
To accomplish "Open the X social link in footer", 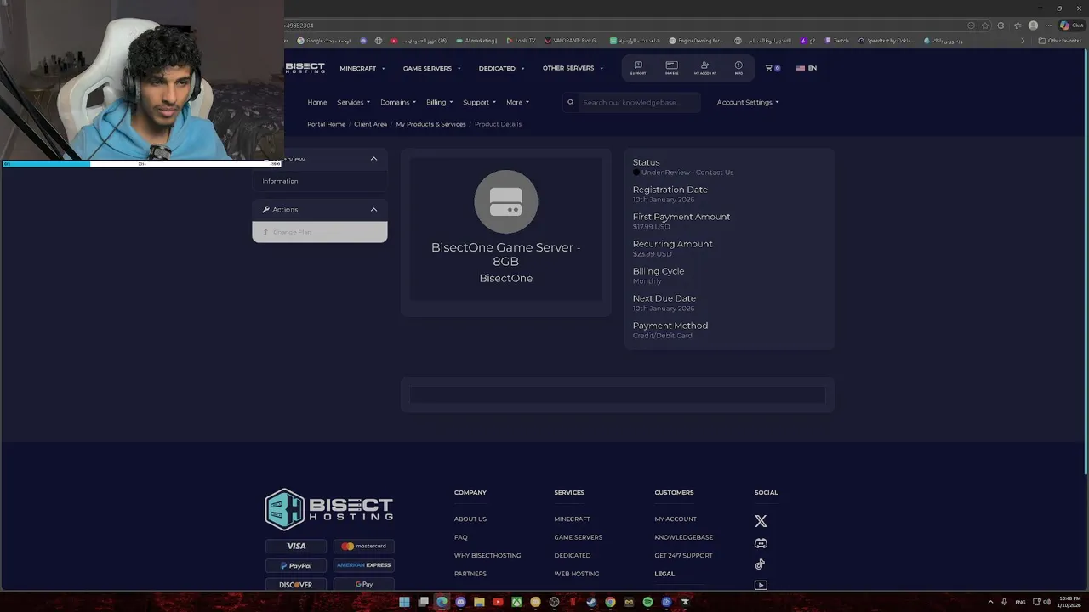I will [x=761, y=521].
